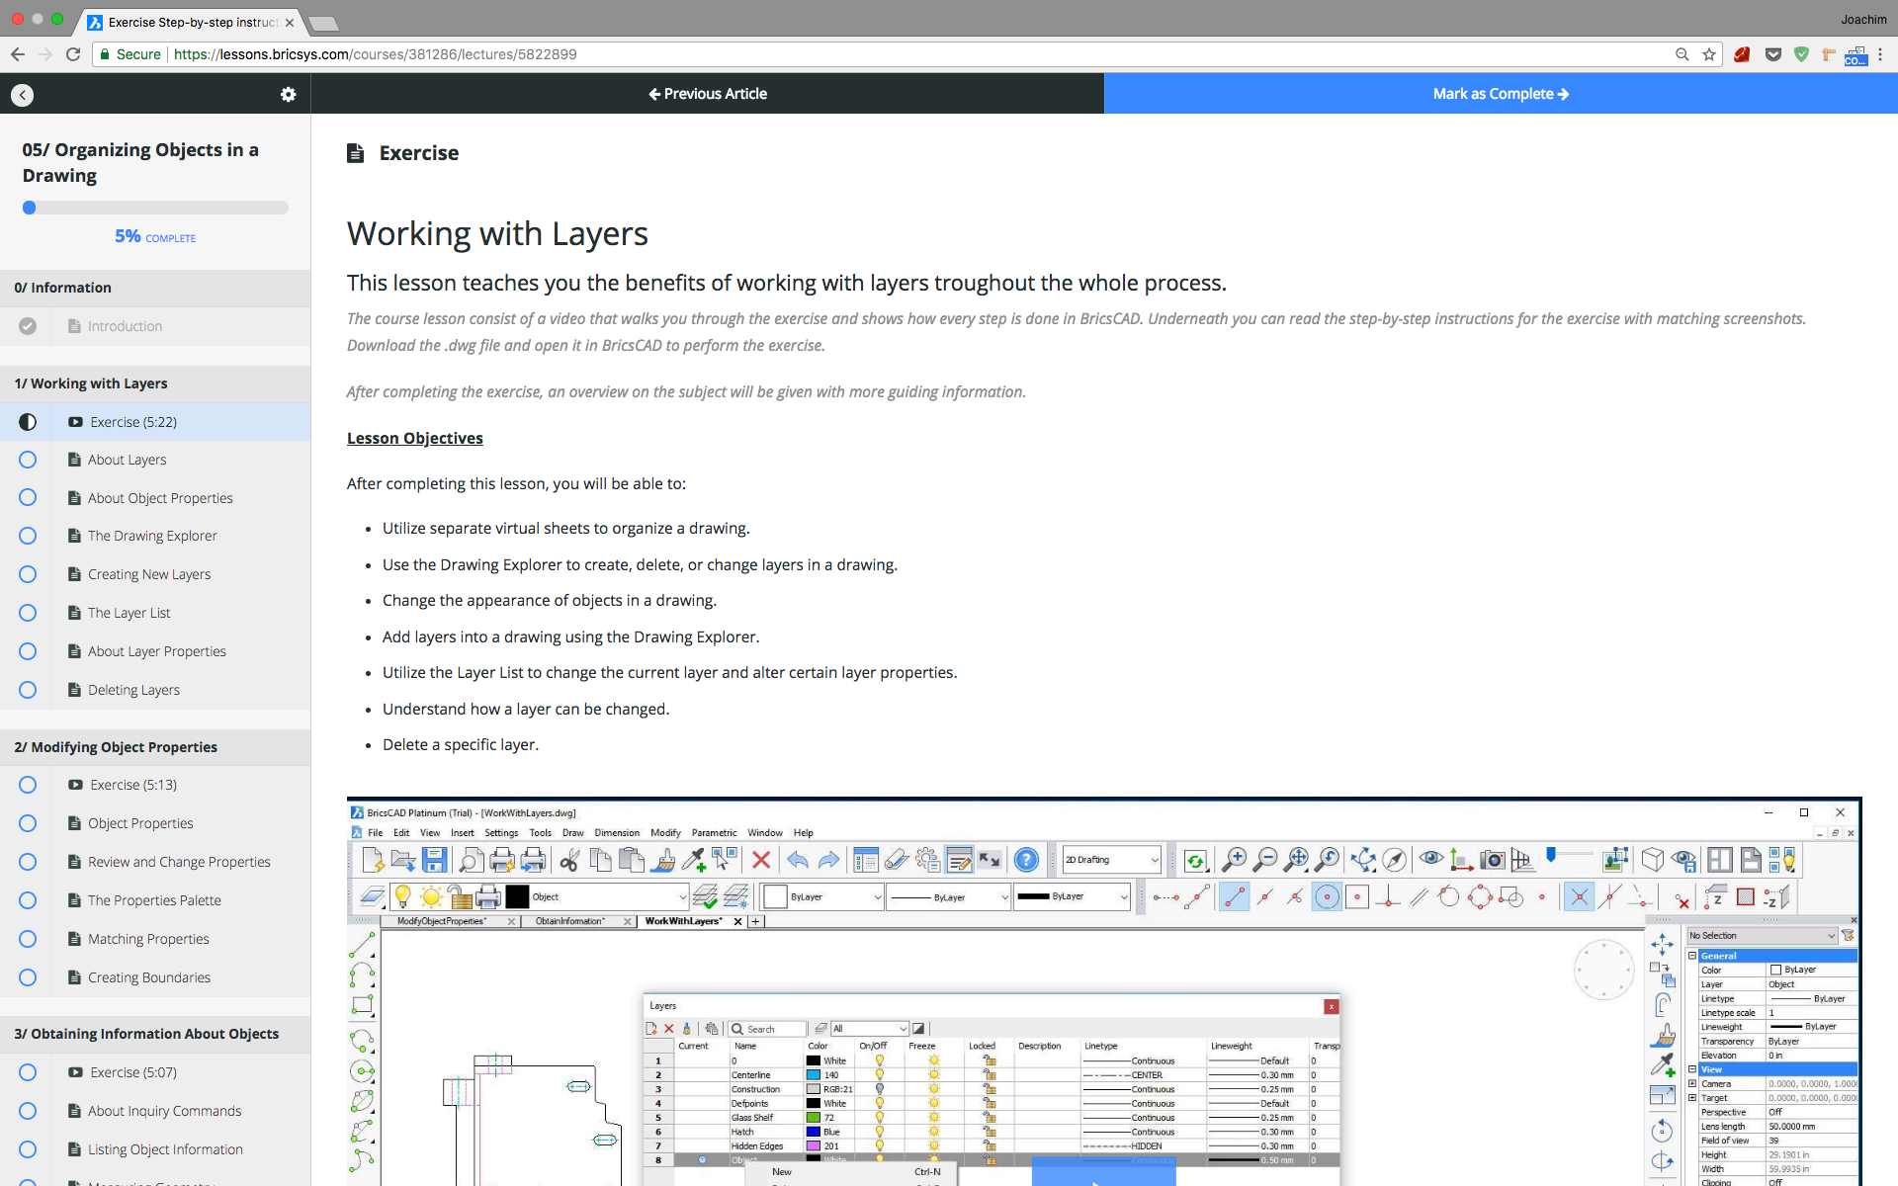Open About Inquiry Commands lesson

coord(164,1111)
